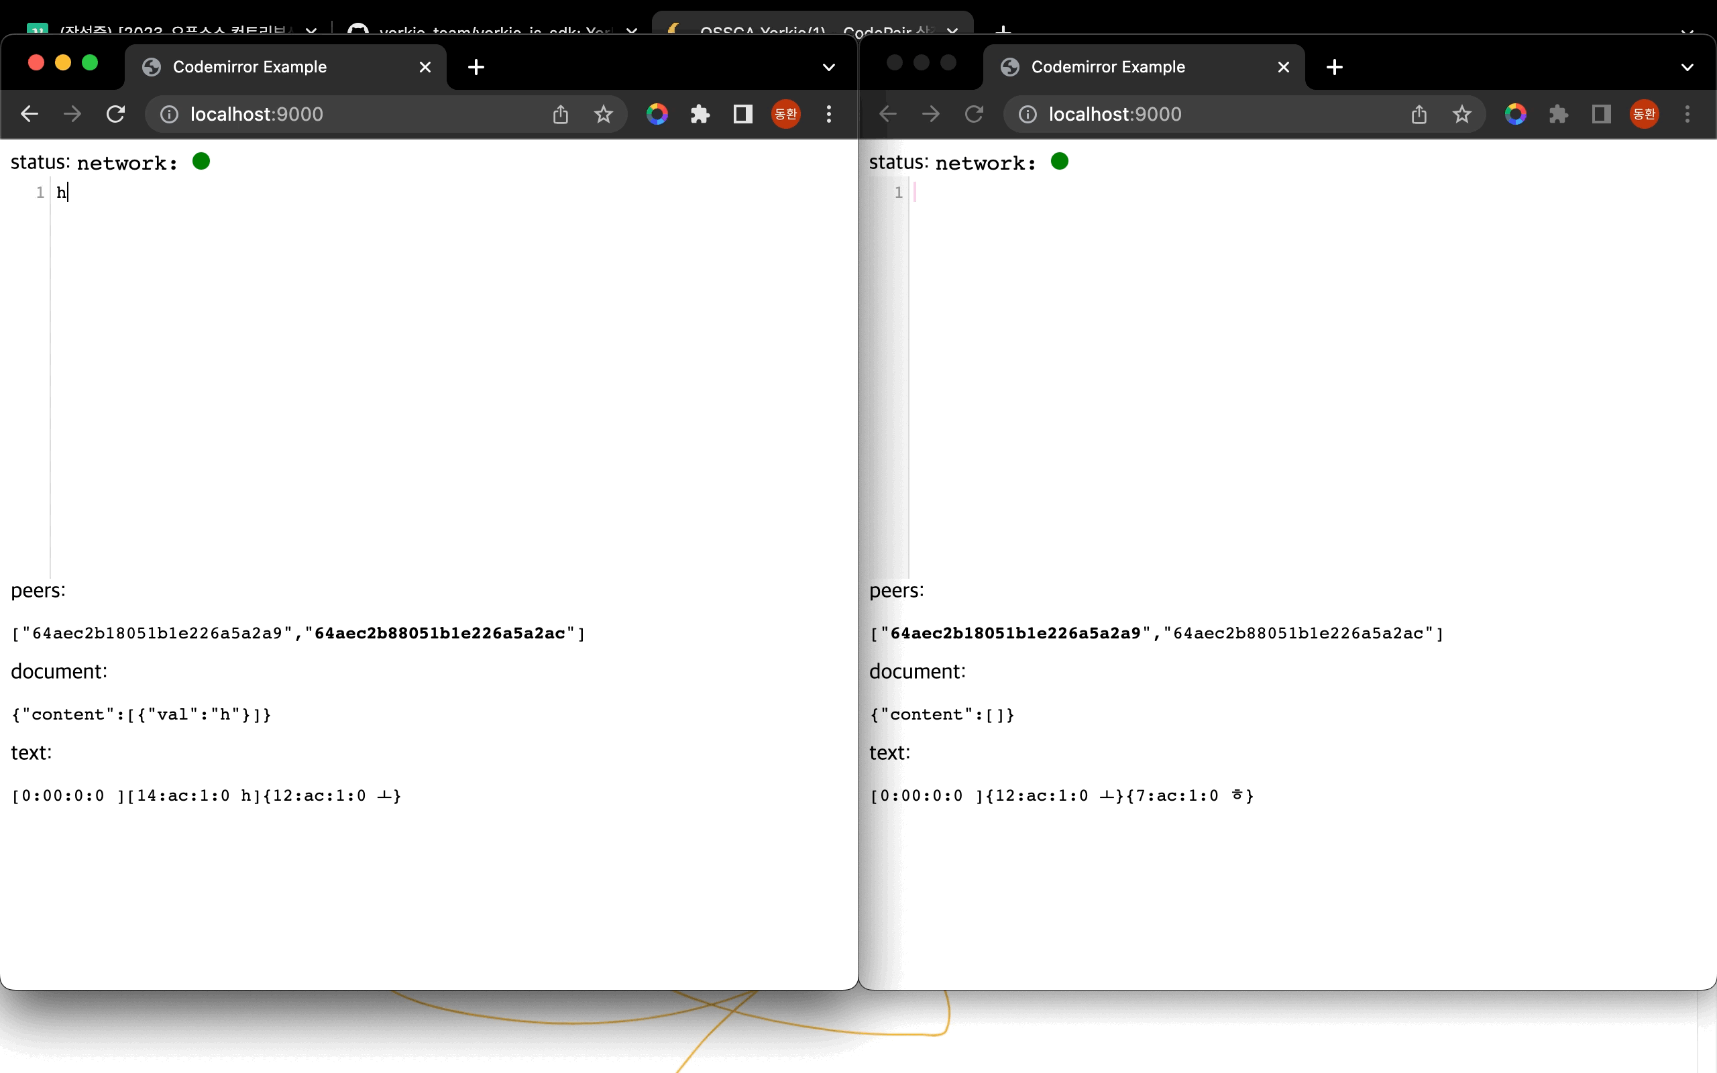Expand tab search chevron in right window

[1687, 68]
